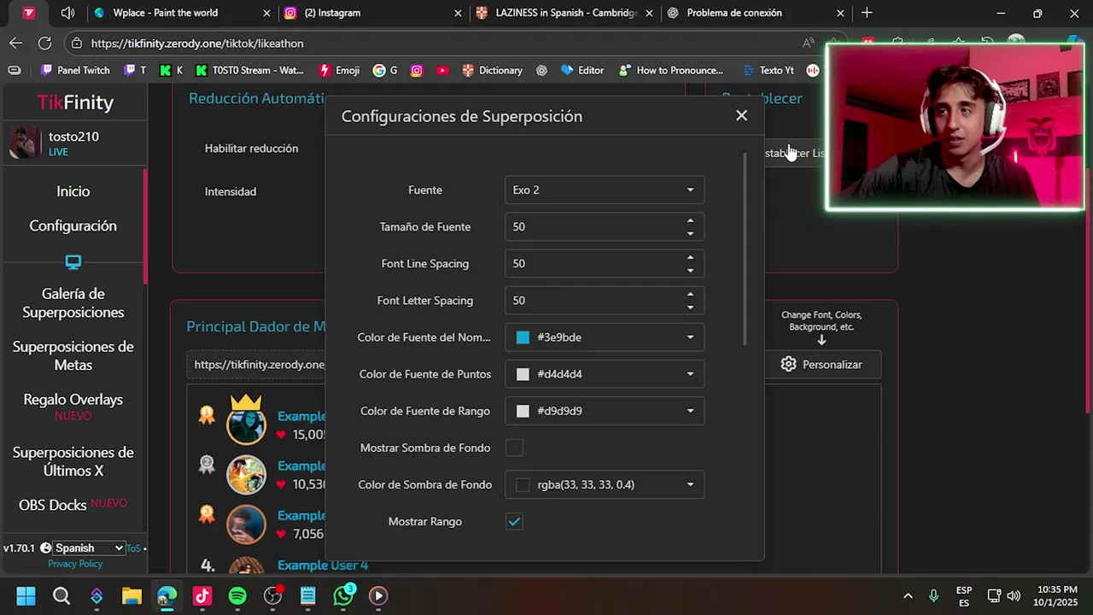Click the overlay URL field tikfinity.zerody.one

click(x=256, y=364)
